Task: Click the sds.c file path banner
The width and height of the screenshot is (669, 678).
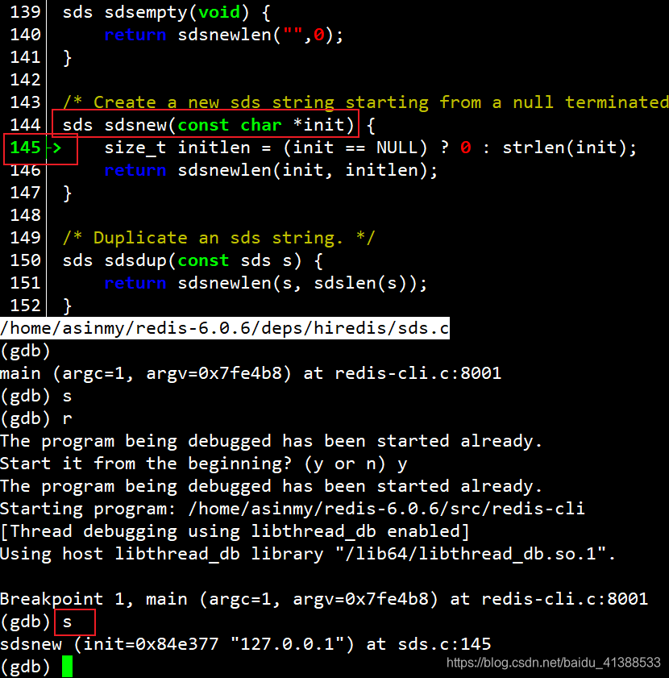Action: point(224,328)
